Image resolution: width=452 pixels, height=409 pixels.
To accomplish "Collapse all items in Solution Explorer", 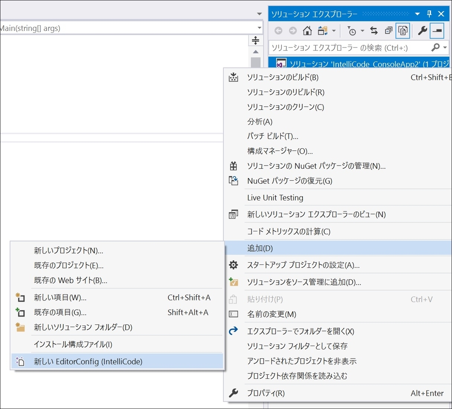I will click(388, 31).
